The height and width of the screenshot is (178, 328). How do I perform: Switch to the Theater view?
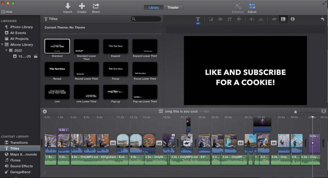coord(173,8)
